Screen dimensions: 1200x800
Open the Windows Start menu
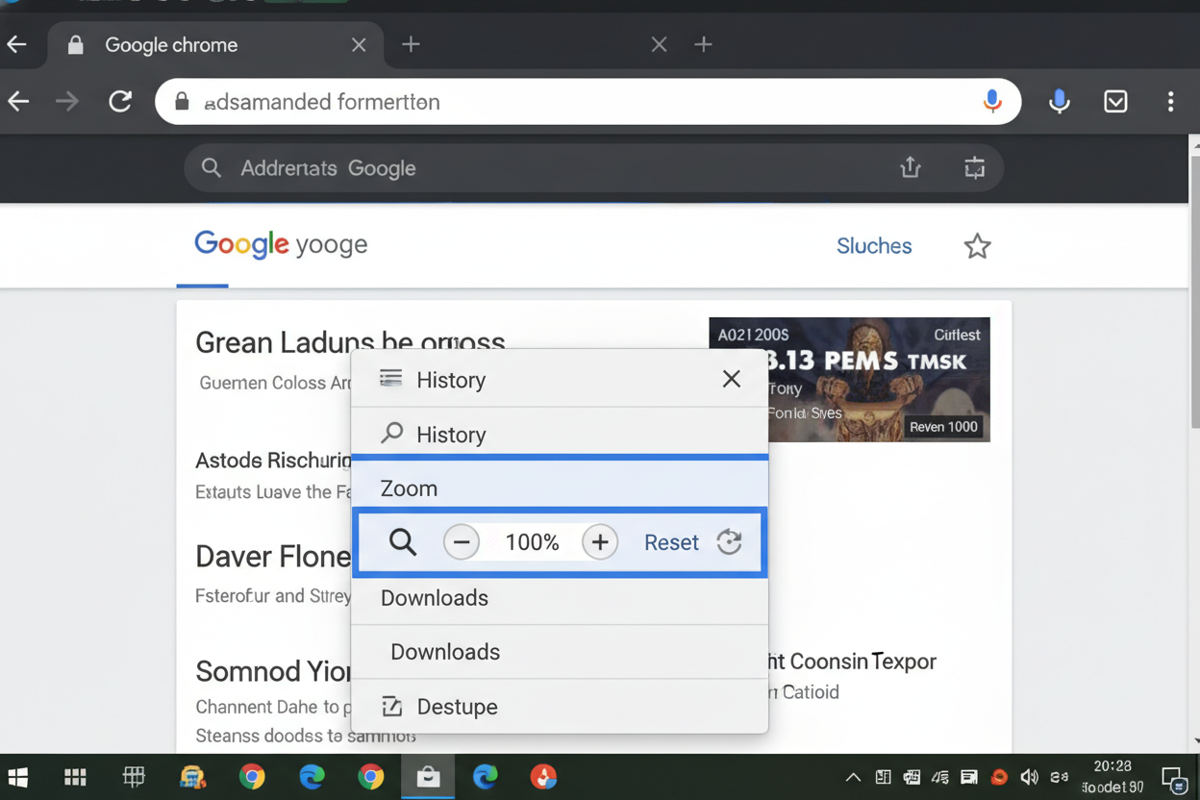(x=18, y=777)
